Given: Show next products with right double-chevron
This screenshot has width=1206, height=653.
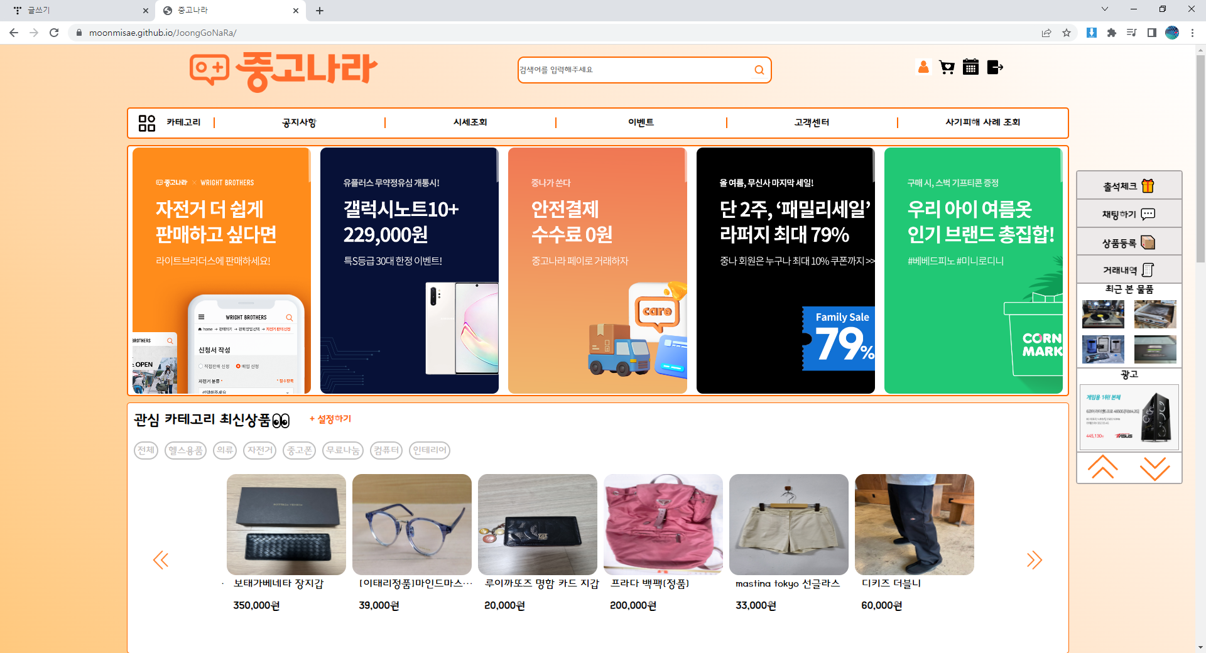Looking at the screenshot, I should point(1034,560).
